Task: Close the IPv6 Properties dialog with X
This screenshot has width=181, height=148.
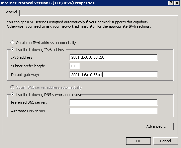Action: pyautogui.click(x=177, y=3)
